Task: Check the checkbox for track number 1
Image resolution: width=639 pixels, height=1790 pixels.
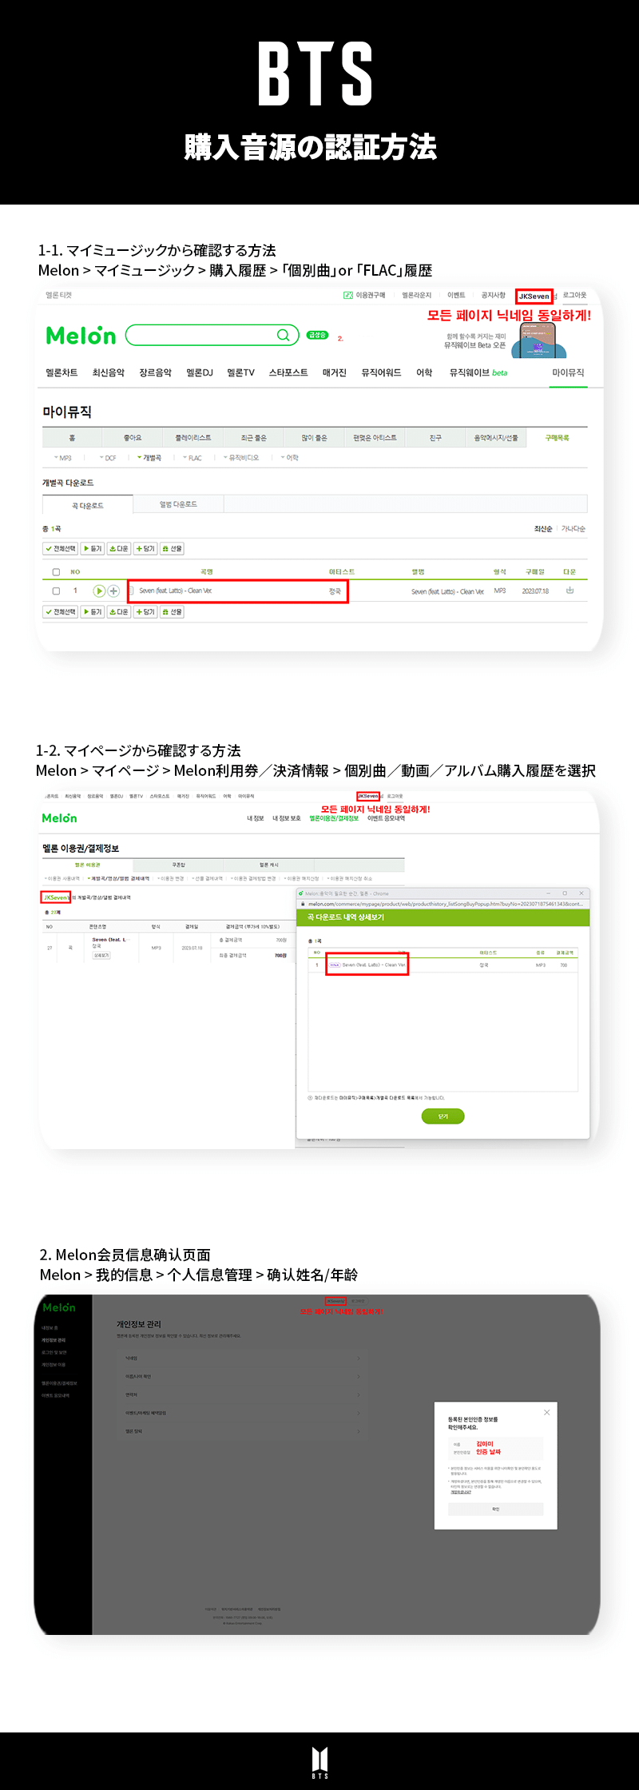Action: 56,591
